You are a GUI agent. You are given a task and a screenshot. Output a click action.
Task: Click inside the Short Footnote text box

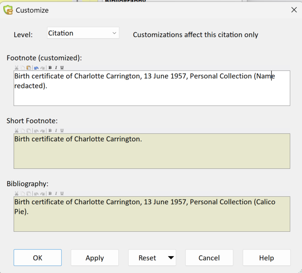click(x=152, y=151)
